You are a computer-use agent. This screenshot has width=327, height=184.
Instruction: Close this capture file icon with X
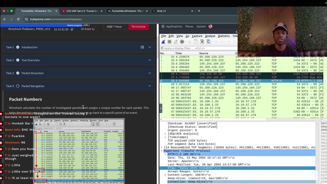pyautogui.click(x=202, y=42)
